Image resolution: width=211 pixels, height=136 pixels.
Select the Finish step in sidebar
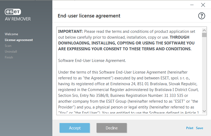(x=9, y=57)
